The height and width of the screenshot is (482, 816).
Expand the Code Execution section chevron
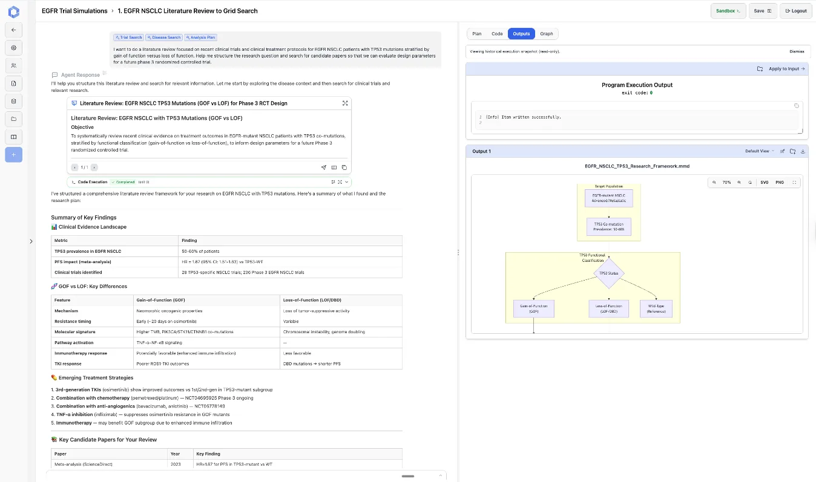click(347, 182)
